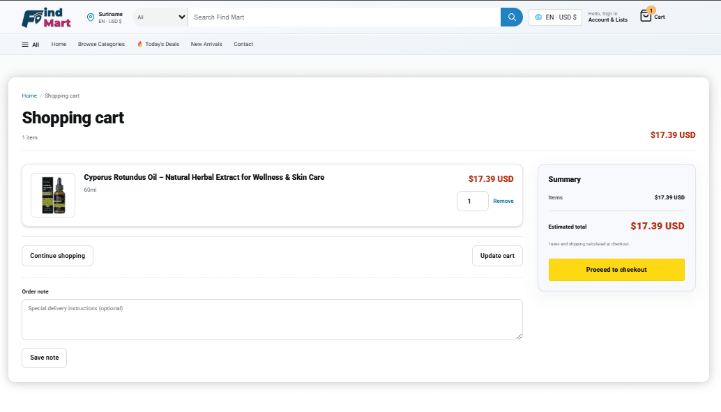Open the Contact page
721x412 pixels.
[243, 44]
